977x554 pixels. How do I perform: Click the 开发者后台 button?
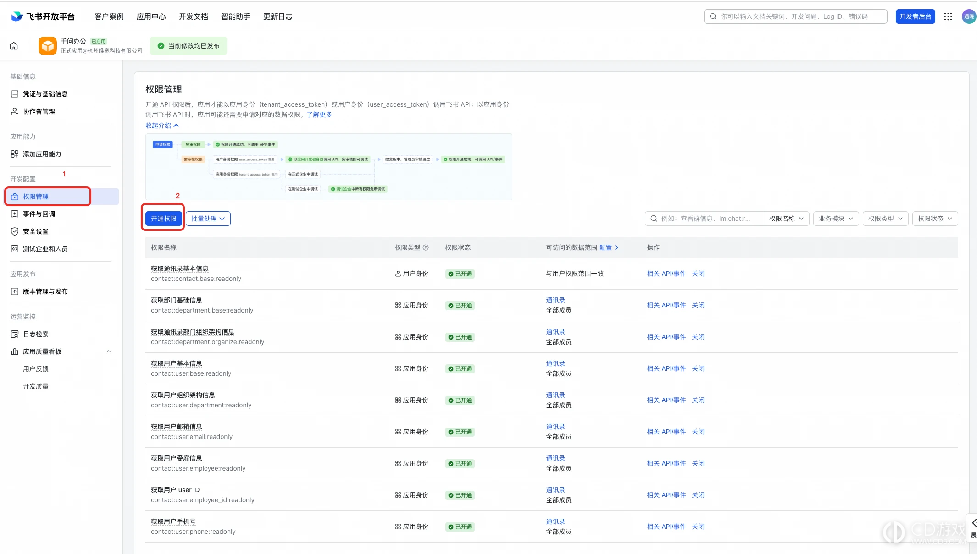click(x=915, y=16)
